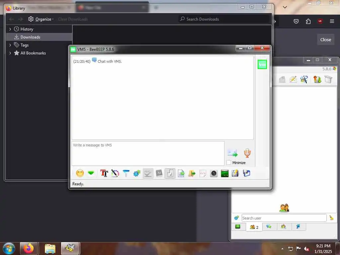Screen dimensions: 340x255
Task: Click the Close button in Firefox window
Action: point(325,40)
